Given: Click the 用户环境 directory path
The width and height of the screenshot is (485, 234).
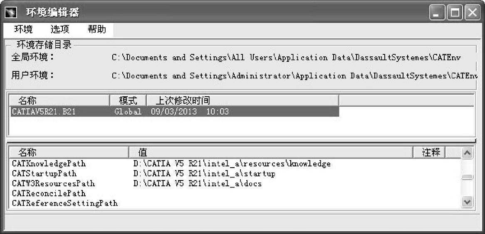Looking at the screenshot, I should click(x=295, y=76).
